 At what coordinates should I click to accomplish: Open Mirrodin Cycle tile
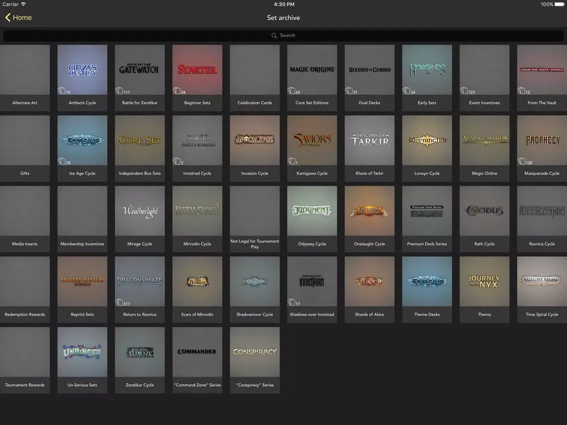coord(197,219)
